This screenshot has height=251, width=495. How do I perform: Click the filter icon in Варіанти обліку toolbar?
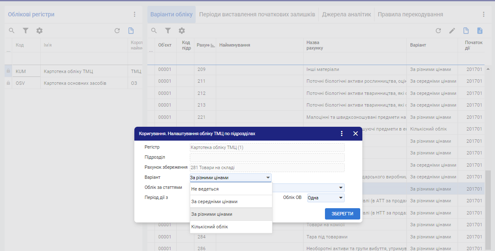[x=168, y=31]
